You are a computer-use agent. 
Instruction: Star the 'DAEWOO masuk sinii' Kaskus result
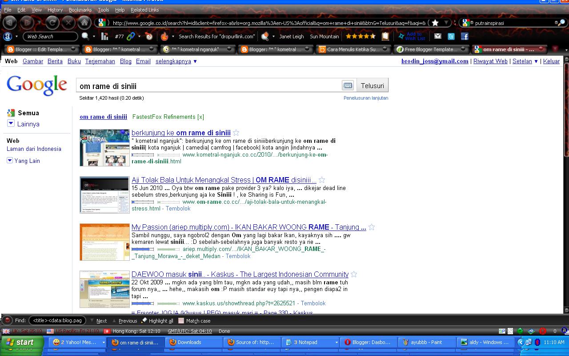[354, 275]
